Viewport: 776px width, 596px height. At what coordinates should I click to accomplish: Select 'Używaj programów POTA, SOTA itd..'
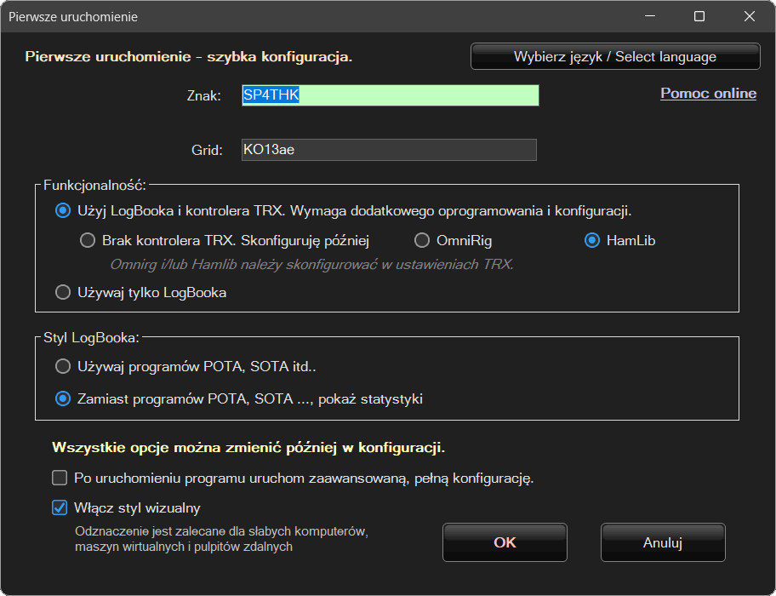(x=62, y=367)
